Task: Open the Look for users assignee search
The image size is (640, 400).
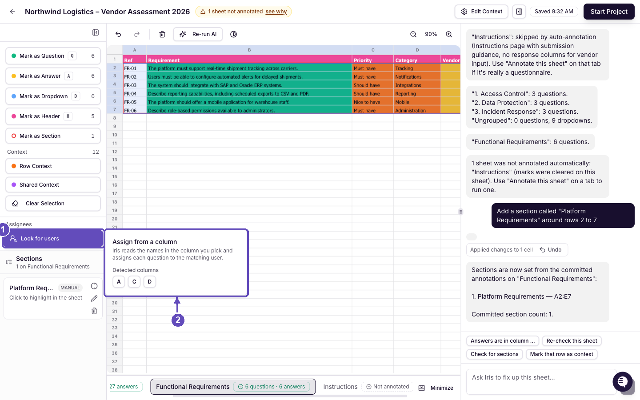Action: [x=53, y=239]
